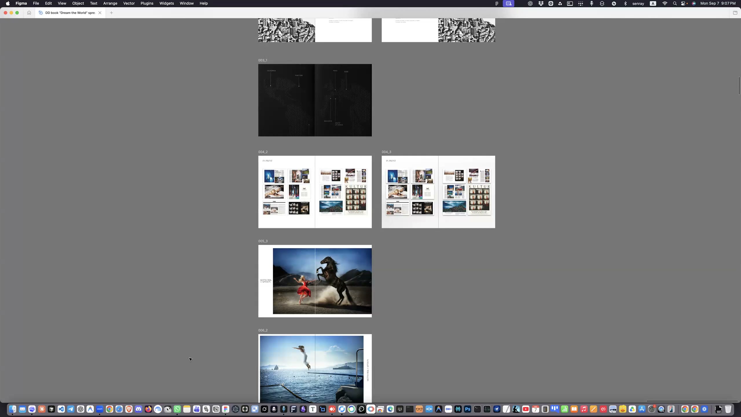
Task: Open the File menu
Action: 36,3
